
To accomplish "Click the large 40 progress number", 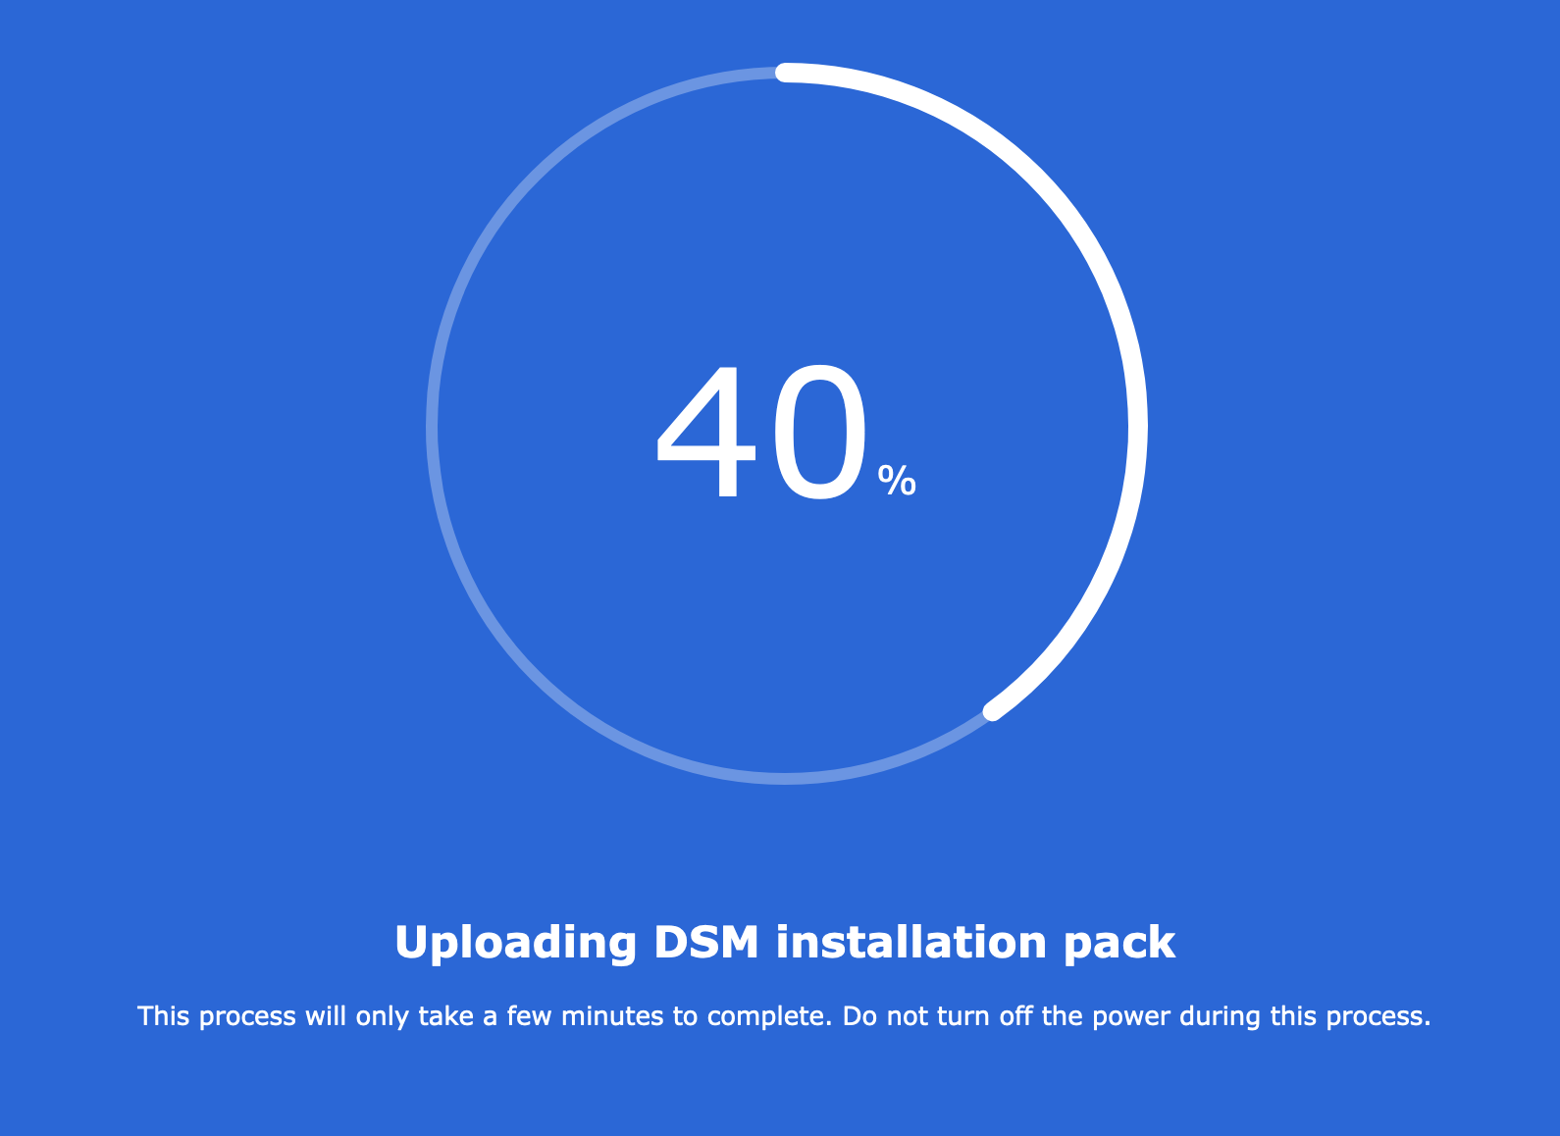I will pyautogui.click(x=762, y=433).
